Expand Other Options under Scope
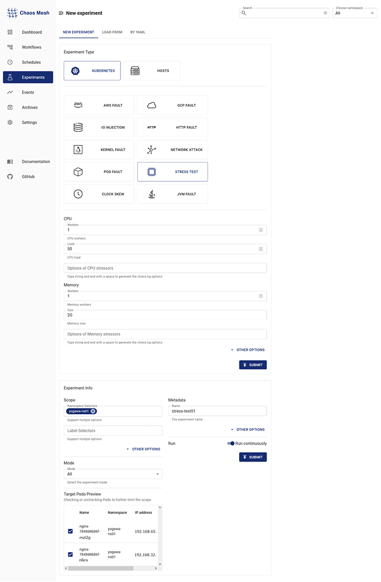Image resolution: width=381 pixels, height=582 pixels. tap(143, 449)
